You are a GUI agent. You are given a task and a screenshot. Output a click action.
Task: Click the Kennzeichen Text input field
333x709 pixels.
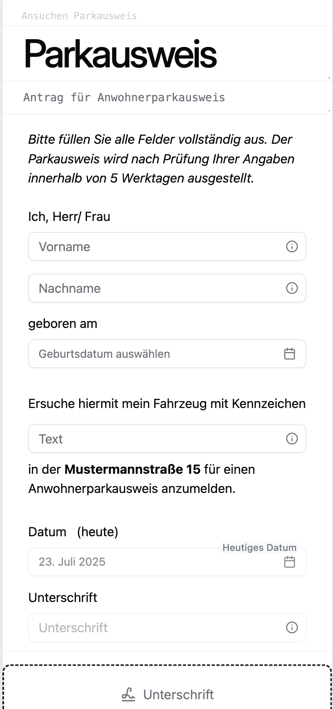155,439
